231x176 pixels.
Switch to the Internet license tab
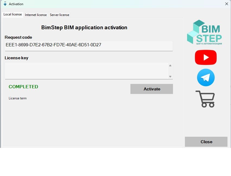(36, 15)
